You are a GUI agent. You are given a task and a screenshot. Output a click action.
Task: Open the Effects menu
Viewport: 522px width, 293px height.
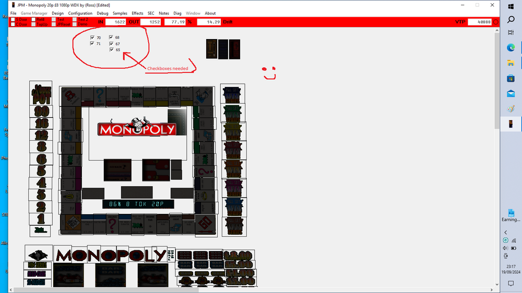point(137,14)
